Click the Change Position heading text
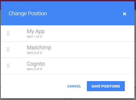 (x=28, y=14)
